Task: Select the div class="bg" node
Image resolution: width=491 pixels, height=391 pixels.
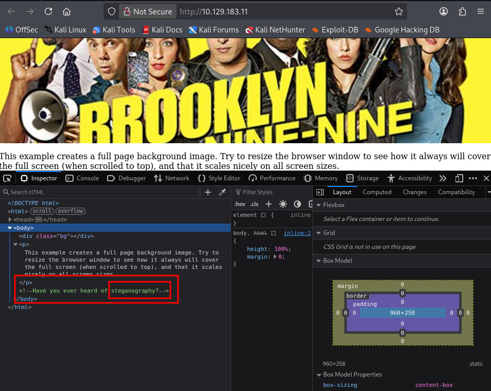Action: pos(57,236)
